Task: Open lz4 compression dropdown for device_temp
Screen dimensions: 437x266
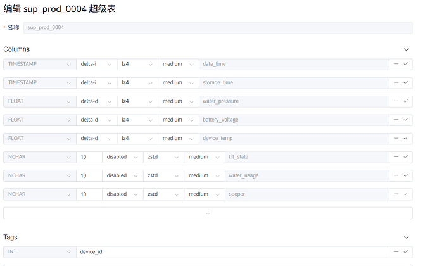Action: 137,139
